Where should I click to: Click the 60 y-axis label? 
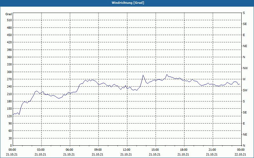tap(10, 131)
